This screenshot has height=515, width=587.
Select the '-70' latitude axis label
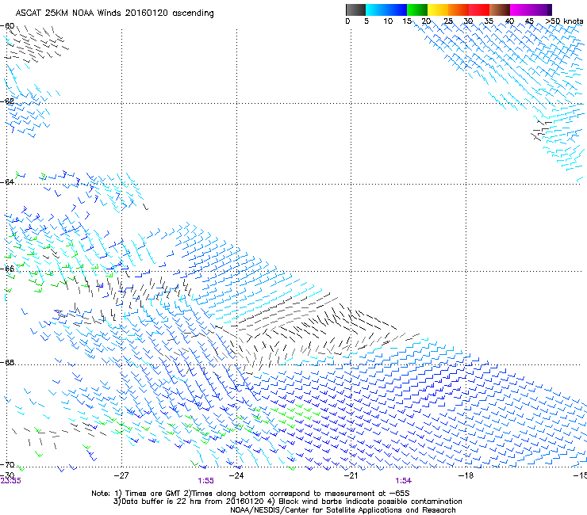[x=7, y=464]
